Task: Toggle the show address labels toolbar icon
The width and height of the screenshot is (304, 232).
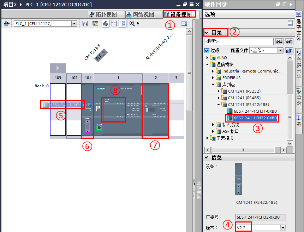Action: click(x=85, y=24)
